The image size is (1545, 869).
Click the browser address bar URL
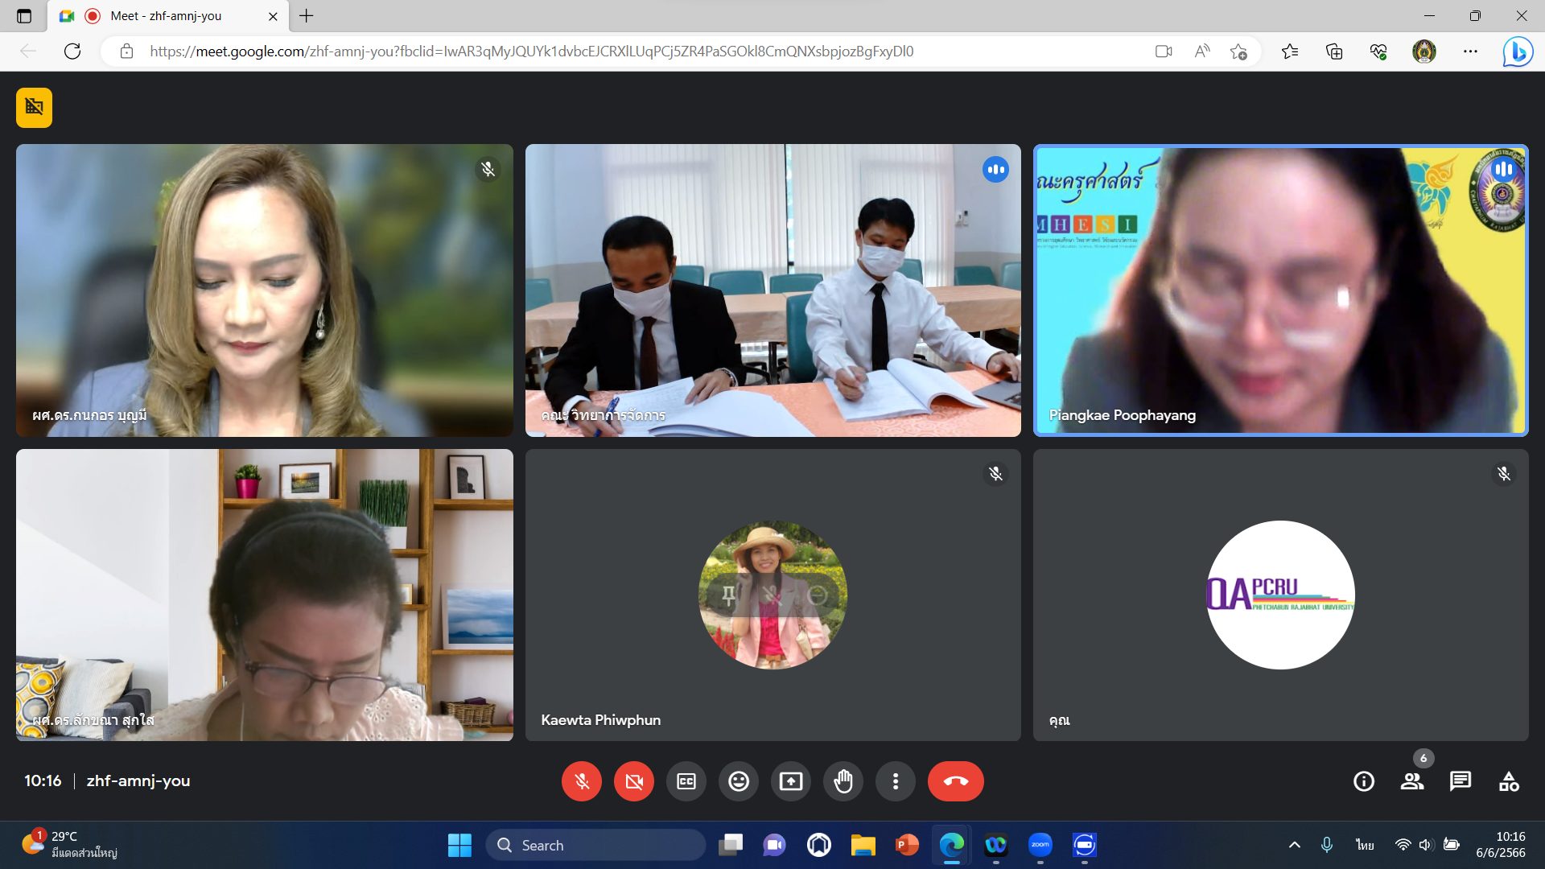tap(531, 51)
